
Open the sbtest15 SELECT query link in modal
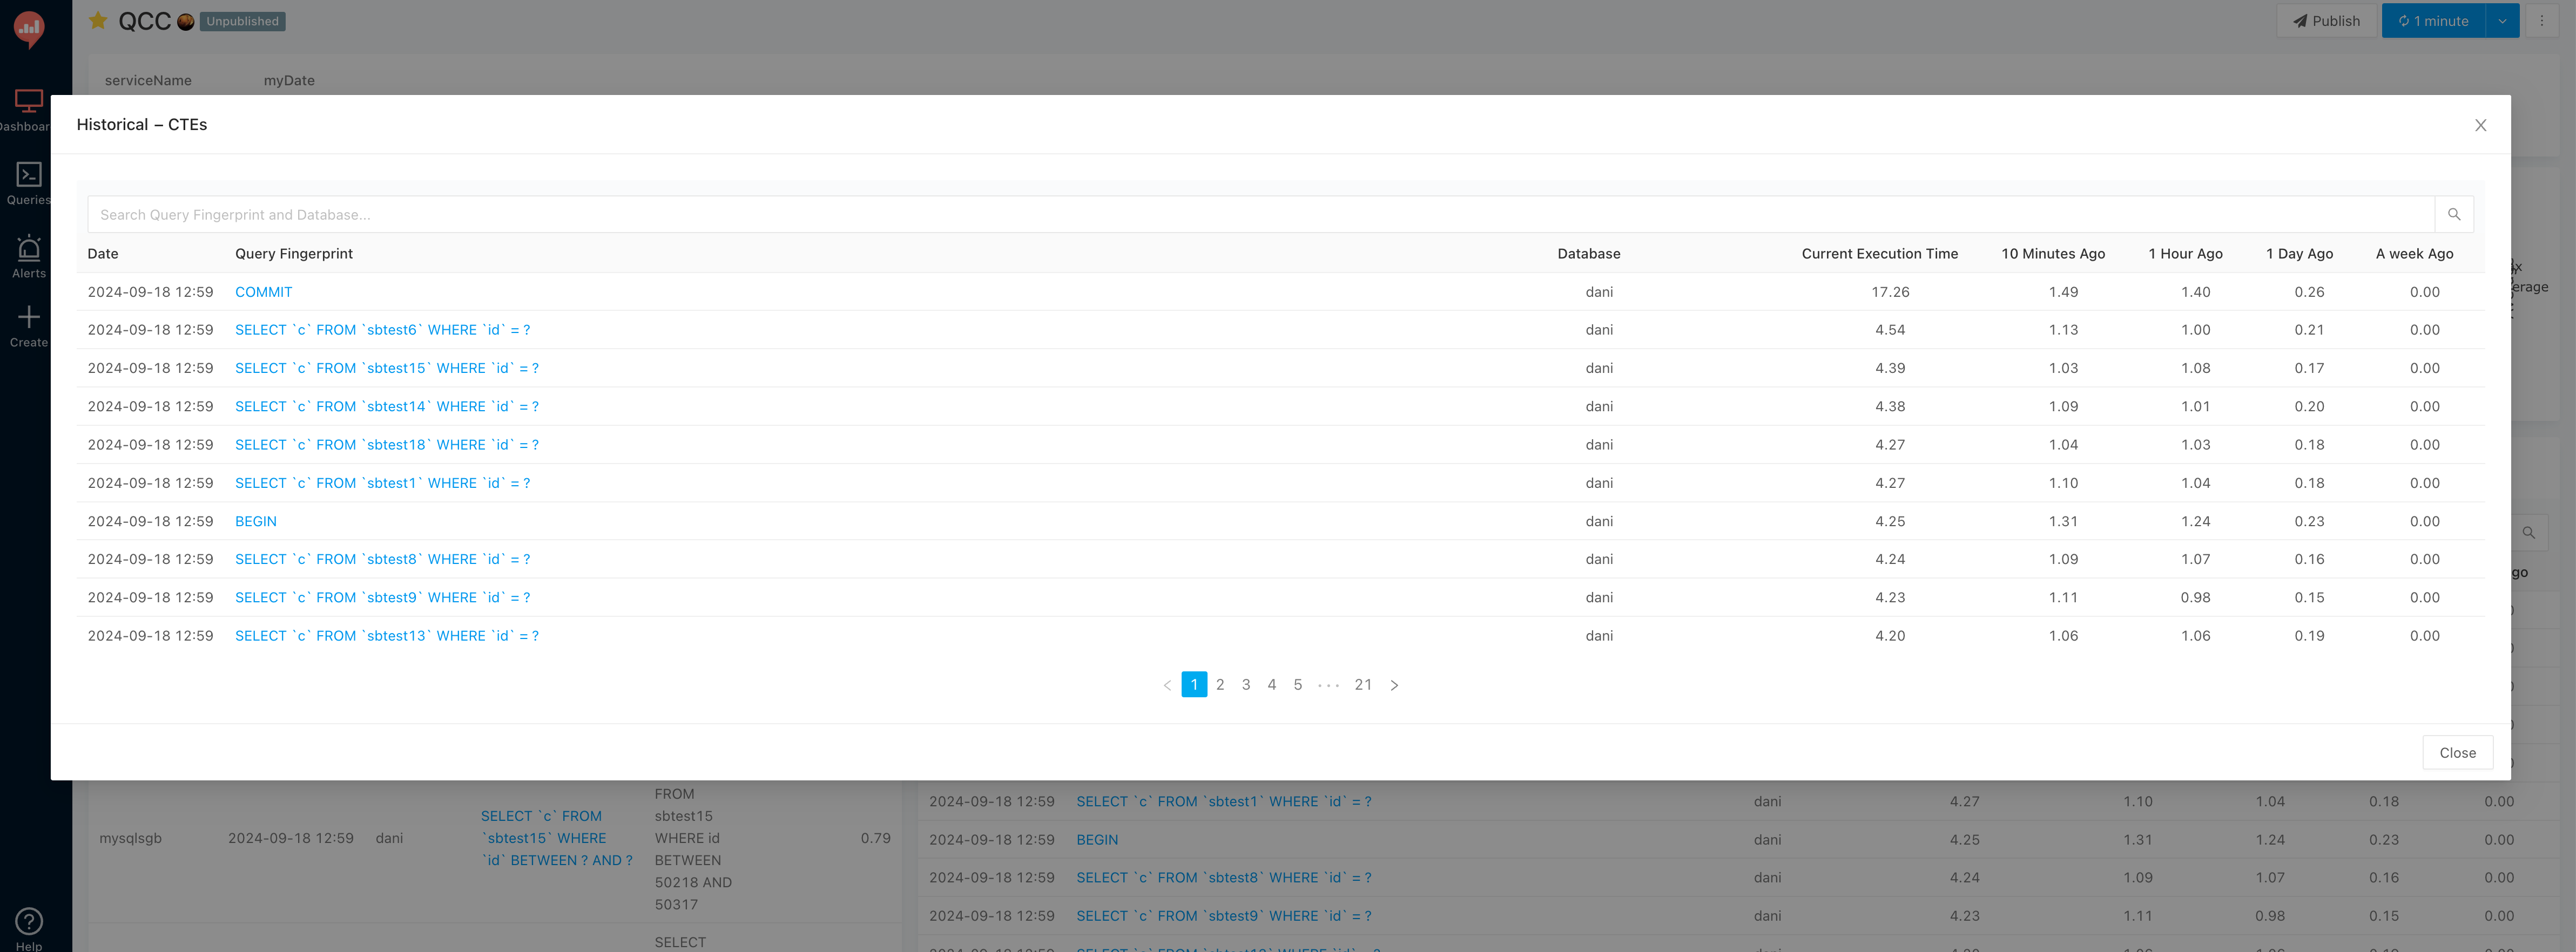pos(387,368)
